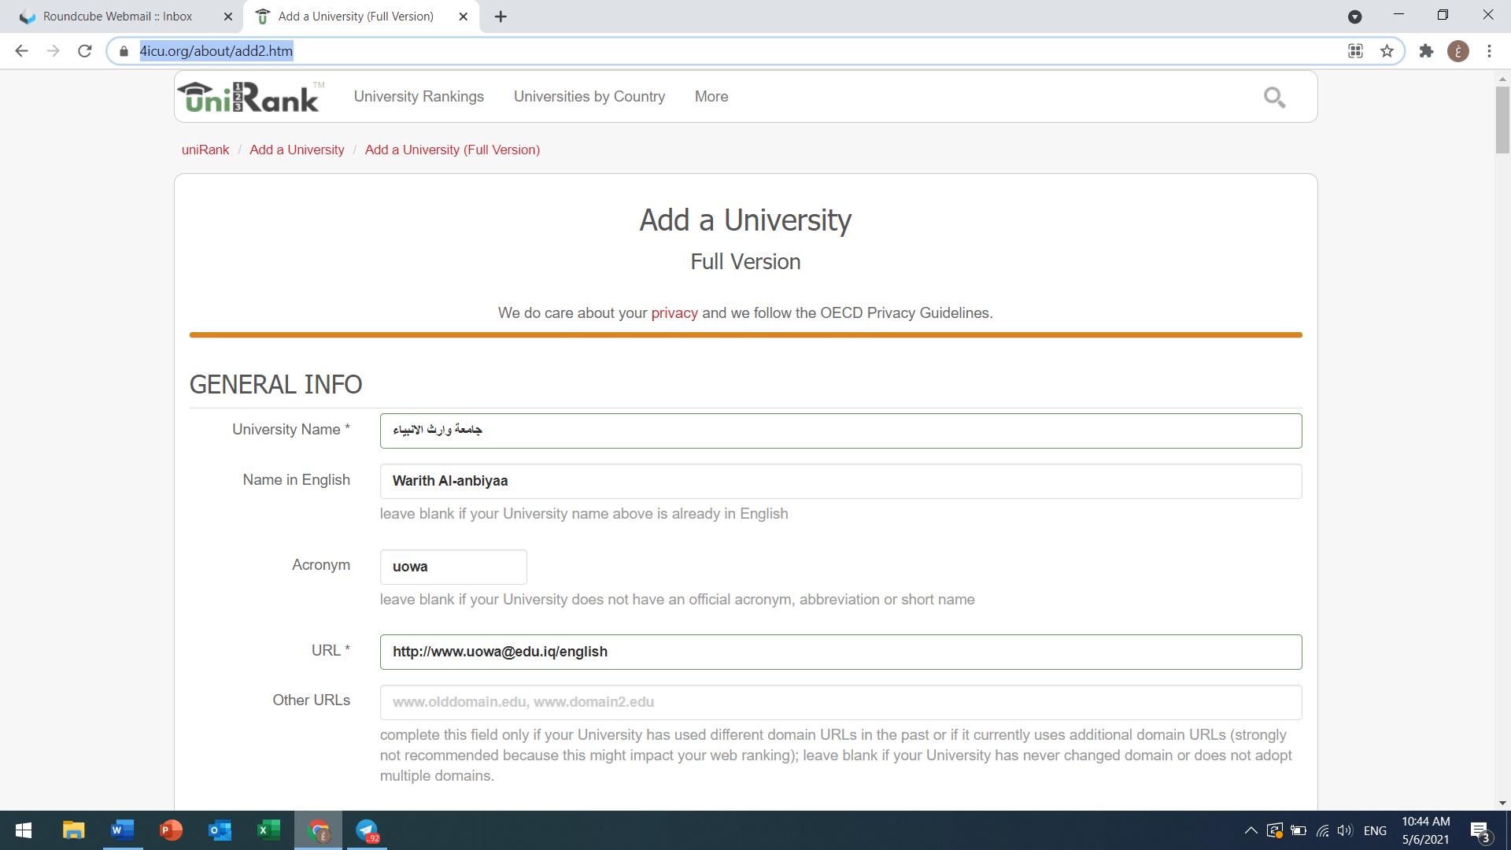Open University Rankings menu
Viewport: 1511px width, 850px height.
click(419, 96)
